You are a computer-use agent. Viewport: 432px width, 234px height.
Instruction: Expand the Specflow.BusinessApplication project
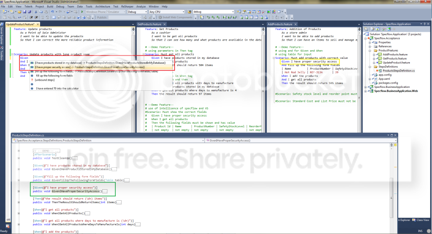click(366, 87)
